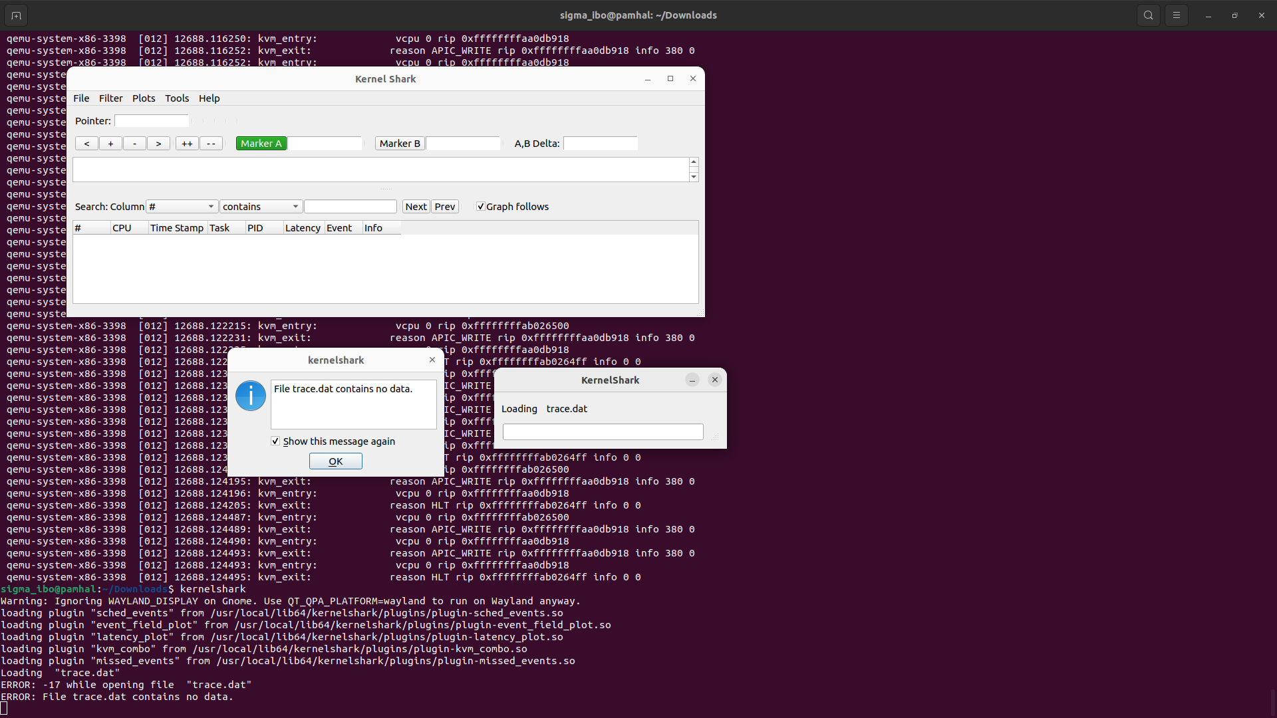Click the zoom in '+' button
Image resolution: width=1277 pixels, height=718 pixels.
pos(110,144)
